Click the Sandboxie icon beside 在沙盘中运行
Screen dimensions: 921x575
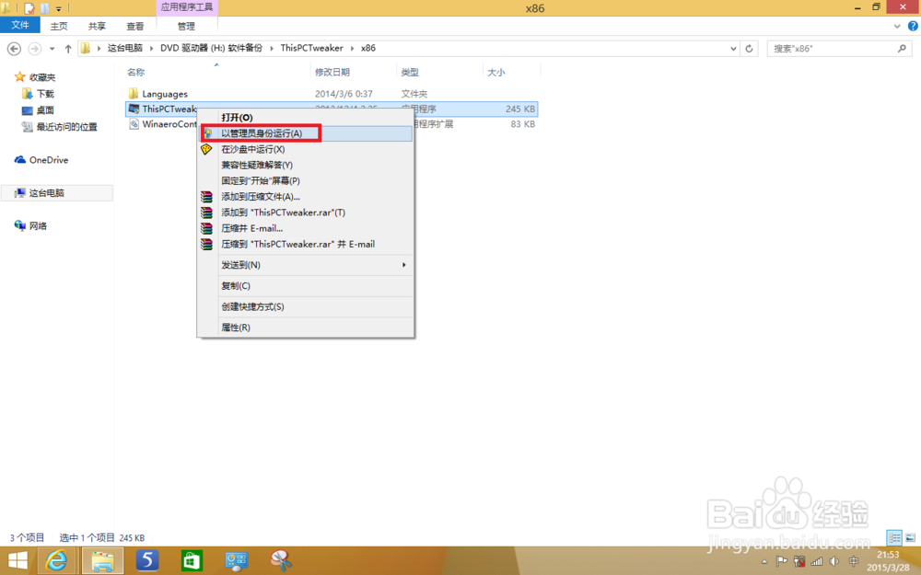(x=206, y=149)
